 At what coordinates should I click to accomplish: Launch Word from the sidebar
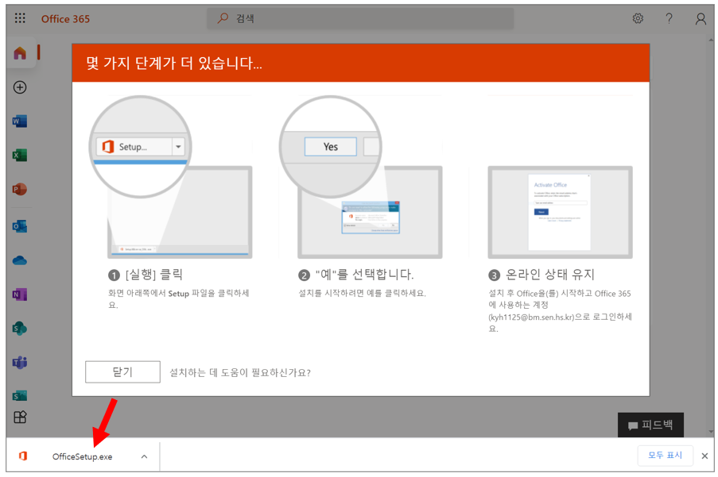pos(20,121)
